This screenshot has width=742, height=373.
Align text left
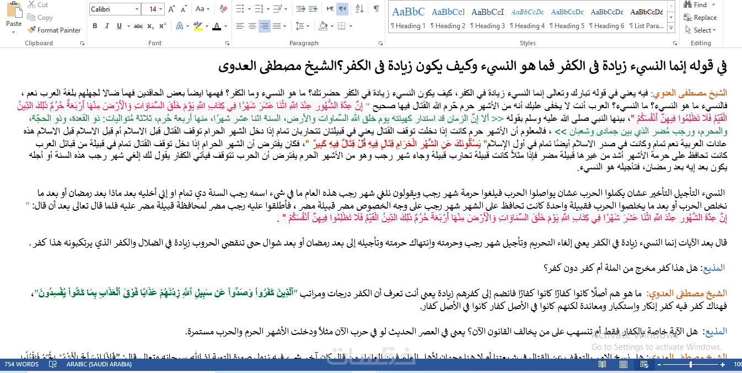(240, 26)
